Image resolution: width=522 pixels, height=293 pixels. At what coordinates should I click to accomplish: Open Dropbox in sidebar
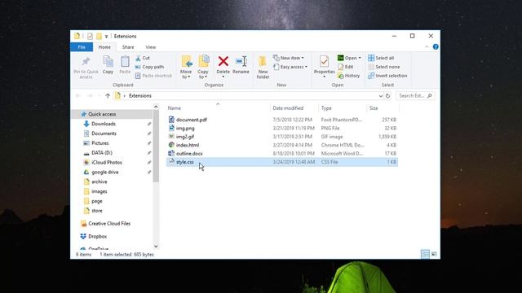pyautogui.click(x=97, y=237)
